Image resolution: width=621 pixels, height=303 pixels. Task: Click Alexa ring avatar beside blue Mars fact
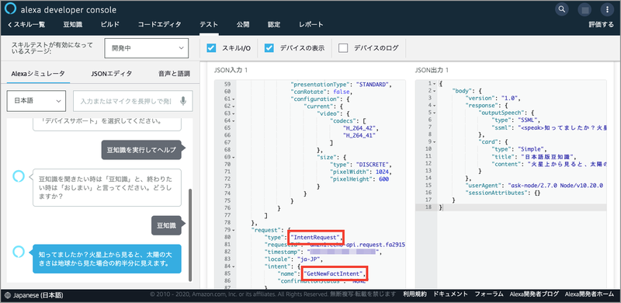click(18, 251)
